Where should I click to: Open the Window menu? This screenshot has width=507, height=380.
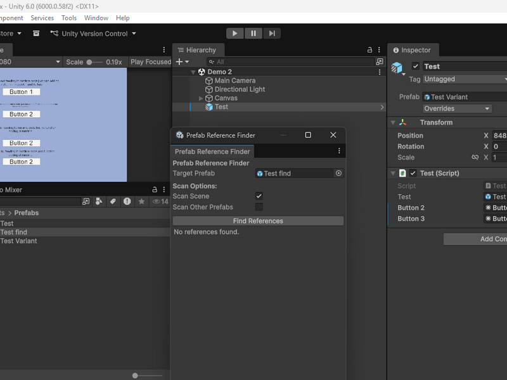(96, 18)
